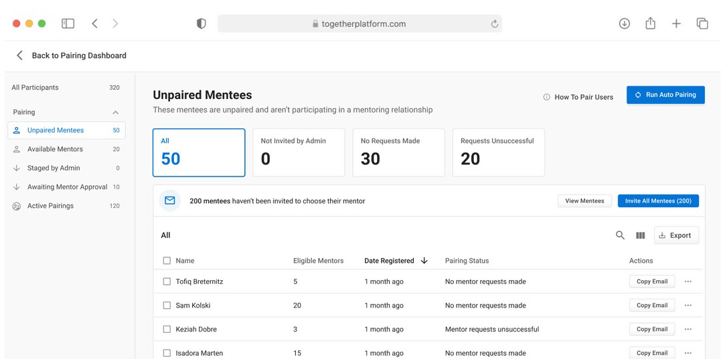The height and width of the screenshot is (359, 723).
Task: Open the column settings icon beside Export
Action: tap(641, 235)
